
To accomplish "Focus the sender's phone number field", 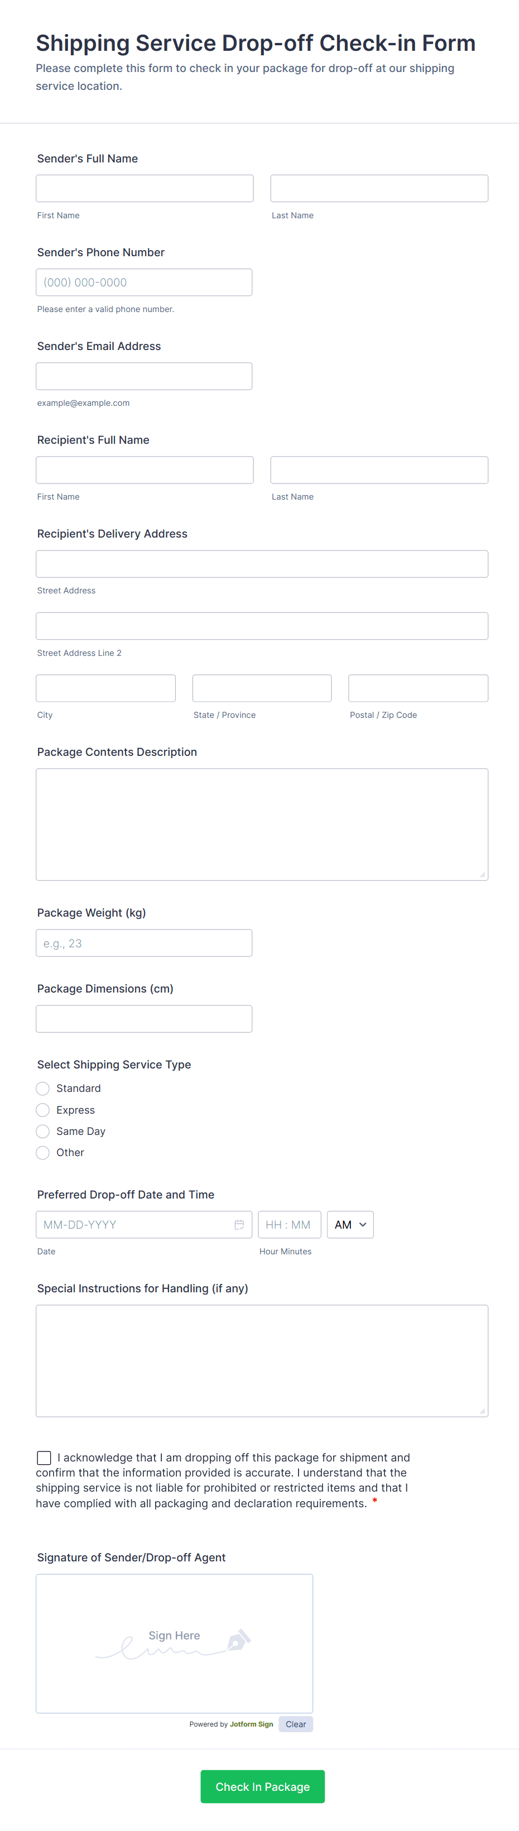I will [143, 282].
